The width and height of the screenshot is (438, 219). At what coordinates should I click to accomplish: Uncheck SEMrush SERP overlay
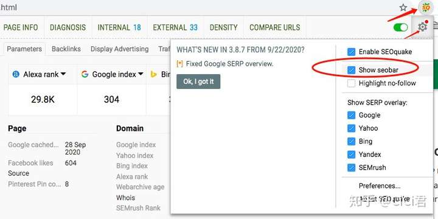pyautogui.click(x=351, y=168)
